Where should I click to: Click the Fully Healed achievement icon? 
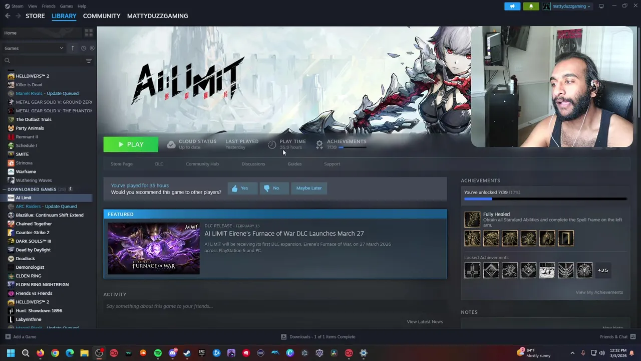(x=472, y=220)
